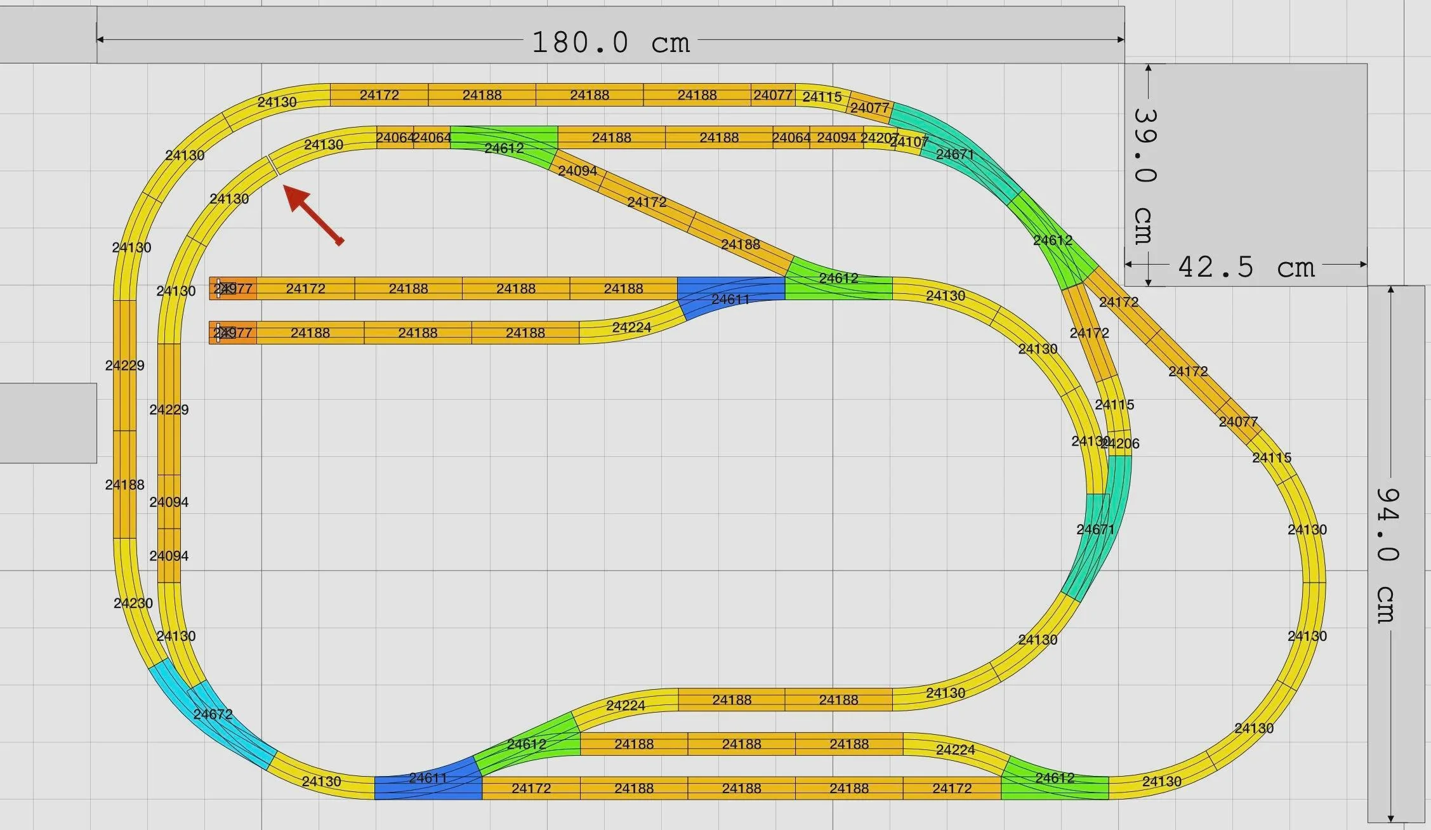Viewport: 1431px width, 830px height.
Task: Click the 42.5 cm measurement annotation
Action: click(x=1246, y=267)
